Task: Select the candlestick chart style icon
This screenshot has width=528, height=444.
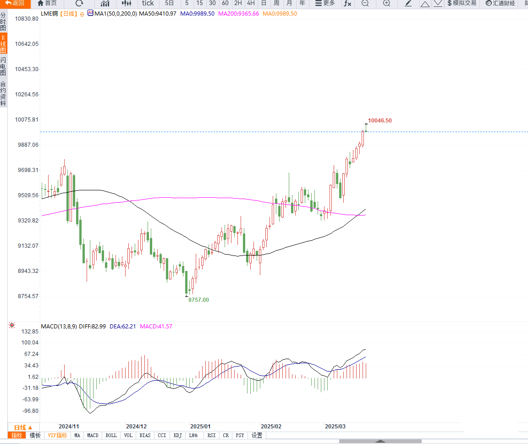Action: 126,3
